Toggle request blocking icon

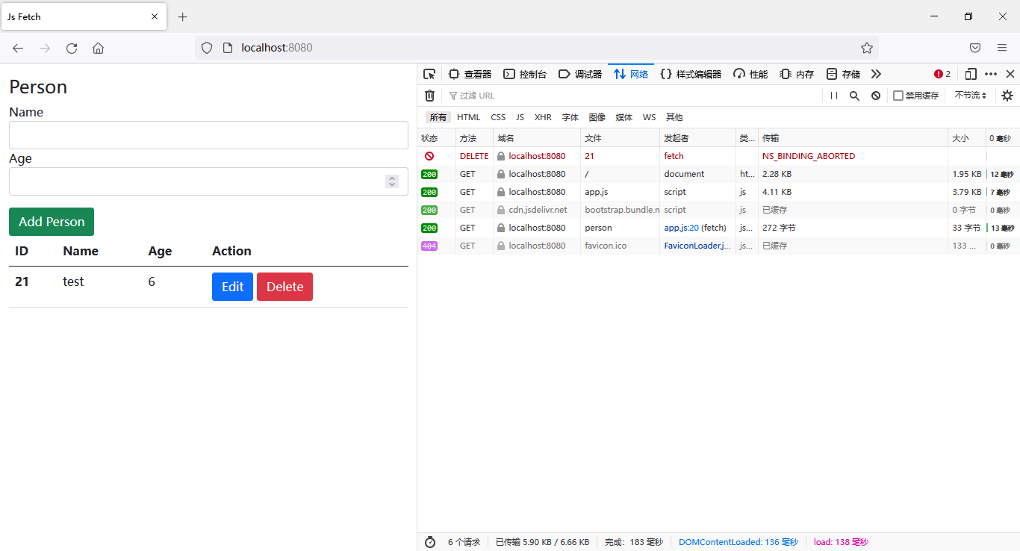tap(875, 96)
